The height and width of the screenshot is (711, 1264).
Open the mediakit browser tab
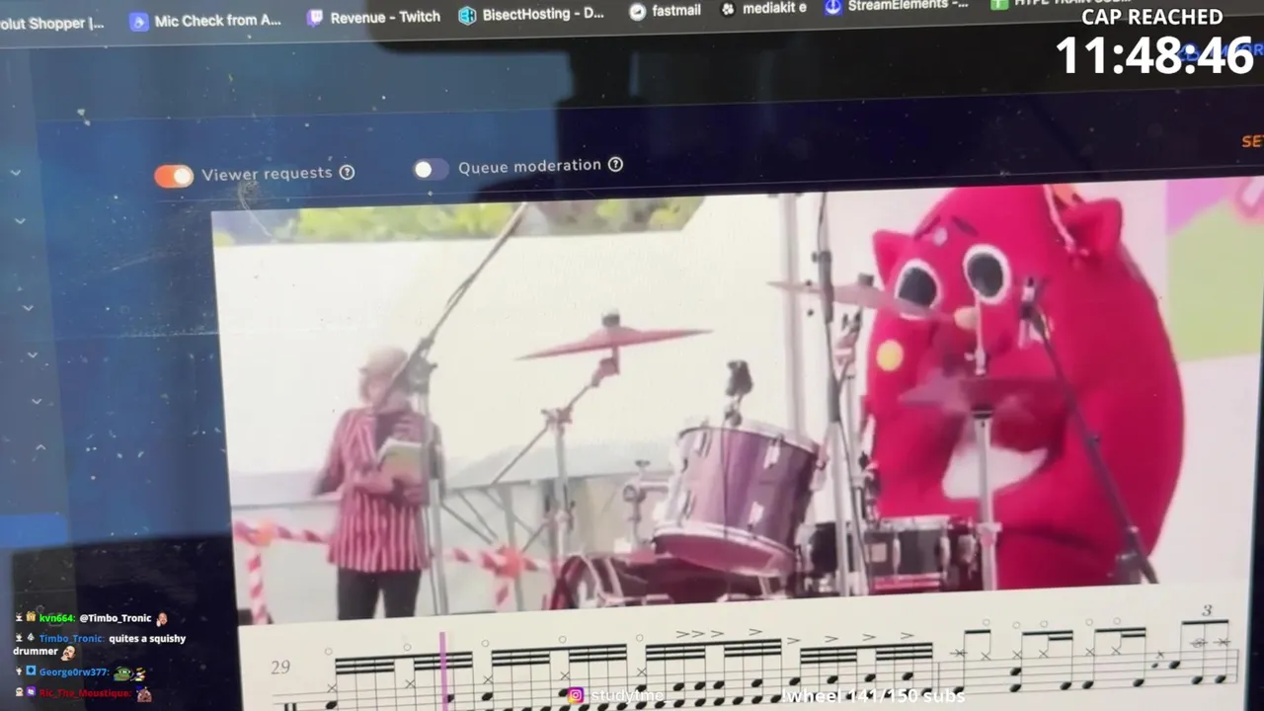click(764, 8)
